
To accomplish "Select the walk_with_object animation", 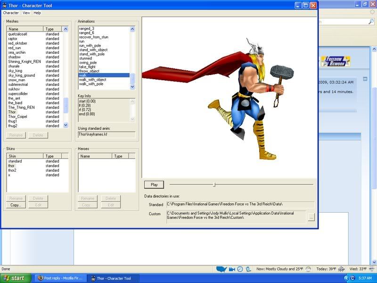I will coord(92,80).
